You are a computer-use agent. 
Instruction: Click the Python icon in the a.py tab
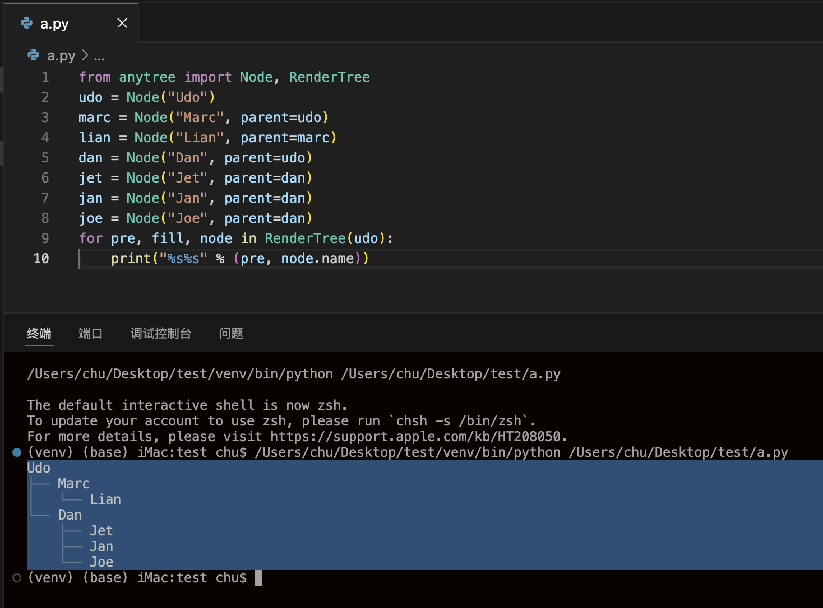coord(26,23)
